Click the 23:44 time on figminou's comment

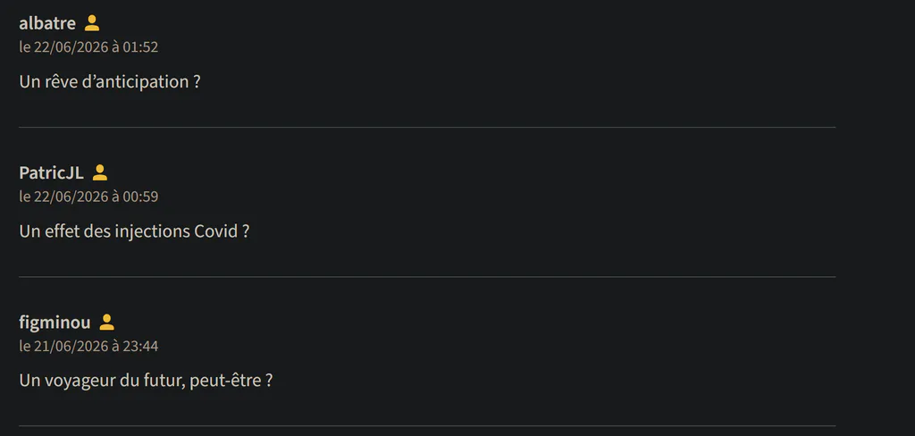pyautogui.click(x=140, y=346)
